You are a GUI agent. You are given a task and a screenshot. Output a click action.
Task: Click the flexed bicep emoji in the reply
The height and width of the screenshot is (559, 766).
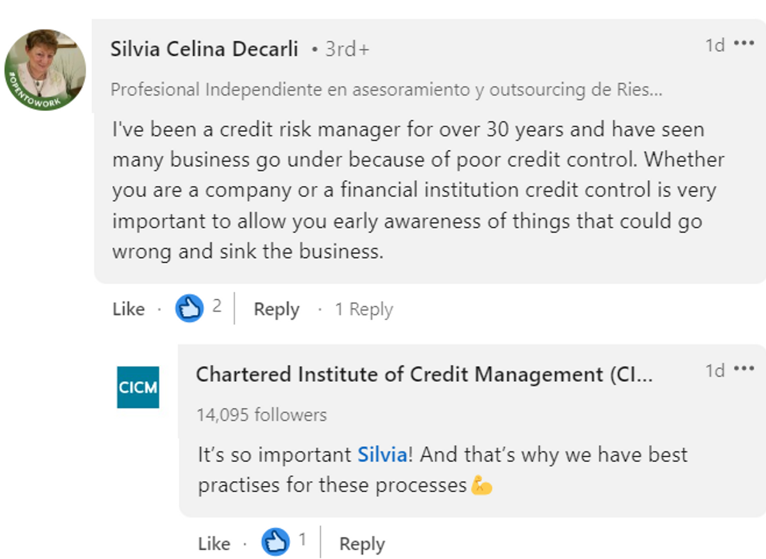[481, 486]
